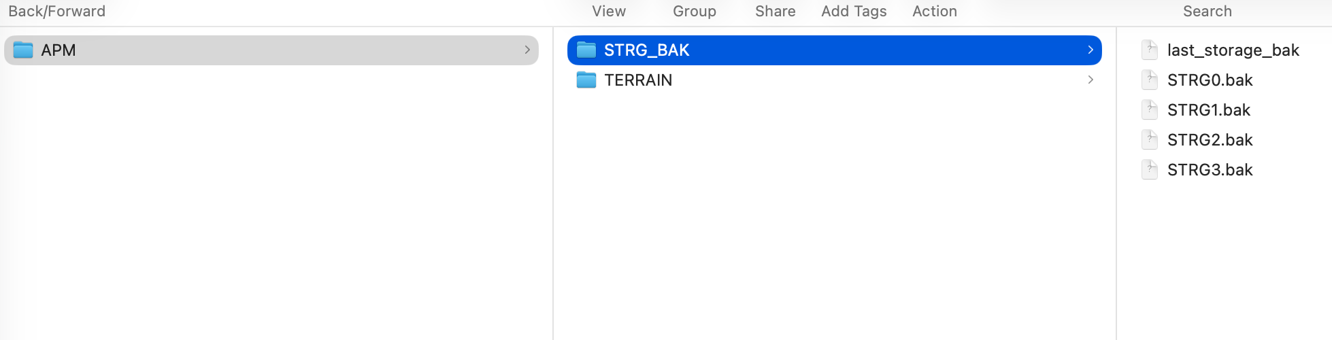Select the STRG0.bak file icon
The height and width of the screenshot is (340, 1332).
pyautogui.click(x=1150, y=80)
